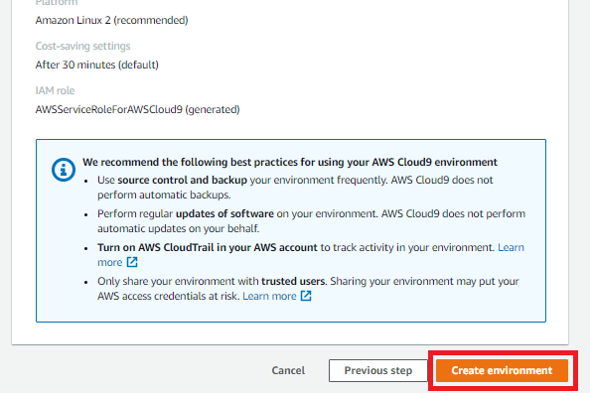590x393 pixels.
Task: Click the best practices heading text
Action: pyautogui.click(x=290, y=162)
